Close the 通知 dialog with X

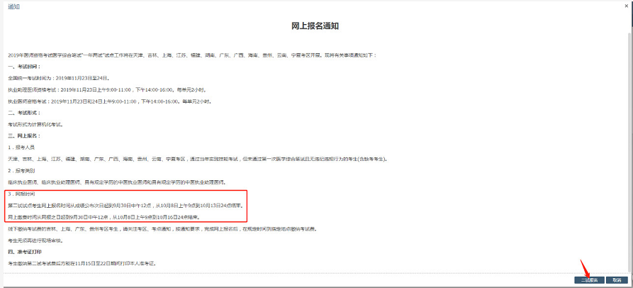[625, 6]
